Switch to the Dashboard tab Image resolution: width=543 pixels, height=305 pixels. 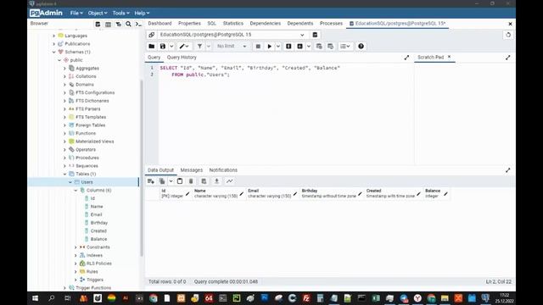(160, 24)
